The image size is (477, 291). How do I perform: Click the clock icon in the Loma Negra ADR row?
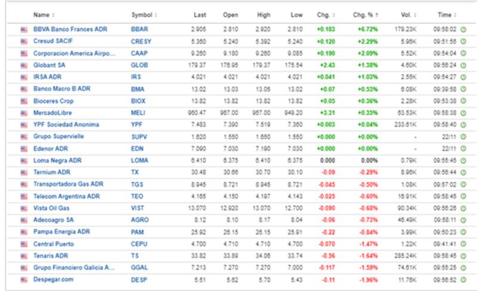click(463, 160)
